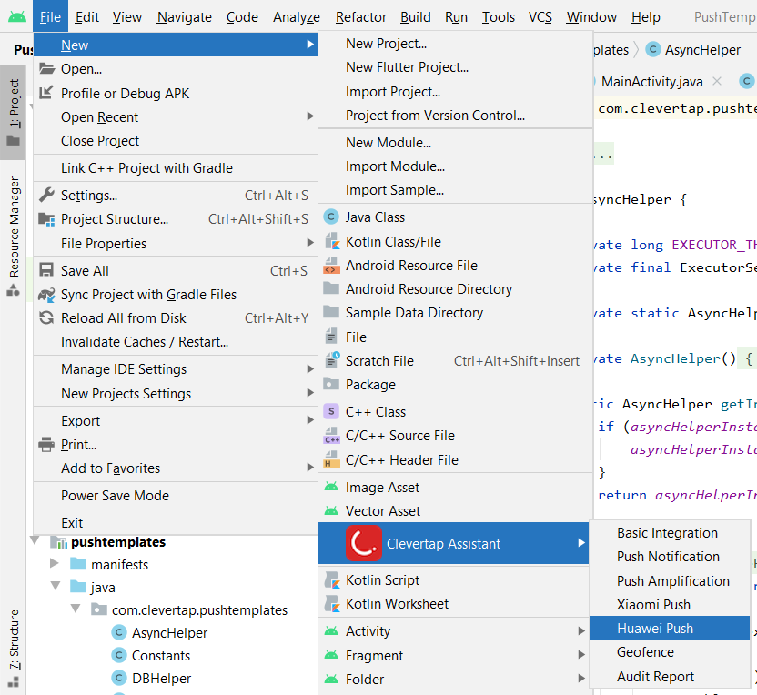Click the Android Resource File icon

(x=331, y=265)
